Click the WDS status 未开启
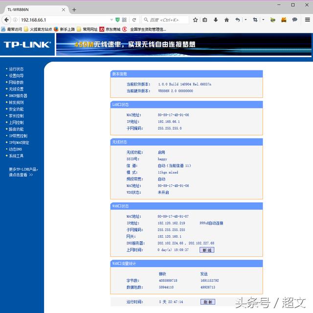The image size is (313, 313). point(163,192)
